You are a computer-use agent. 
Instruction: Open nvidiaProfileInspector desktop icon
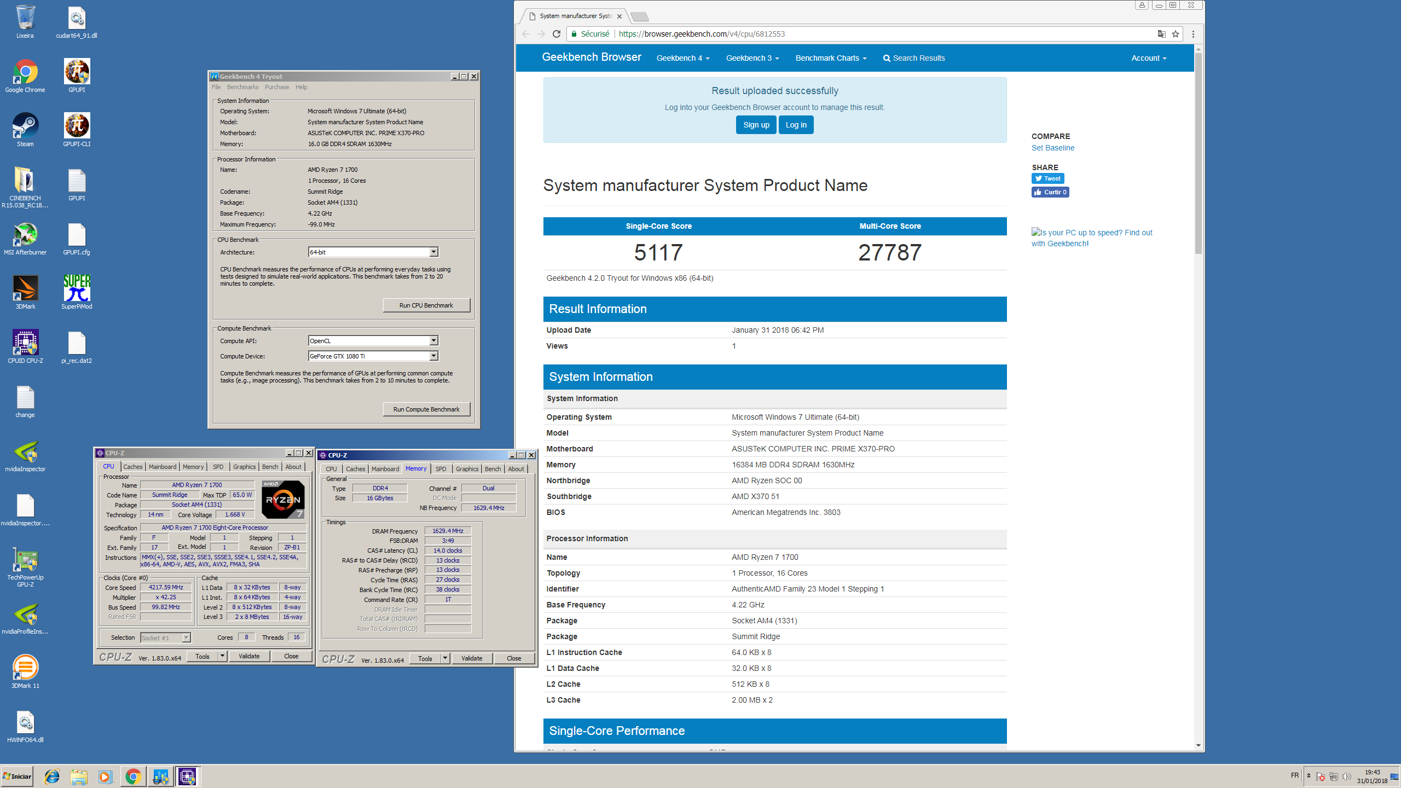click(x=25, y=618)
